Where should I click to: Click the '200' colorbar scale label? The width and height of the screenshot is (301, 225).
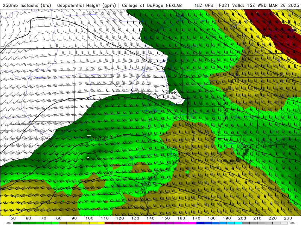tap(242, 218)
